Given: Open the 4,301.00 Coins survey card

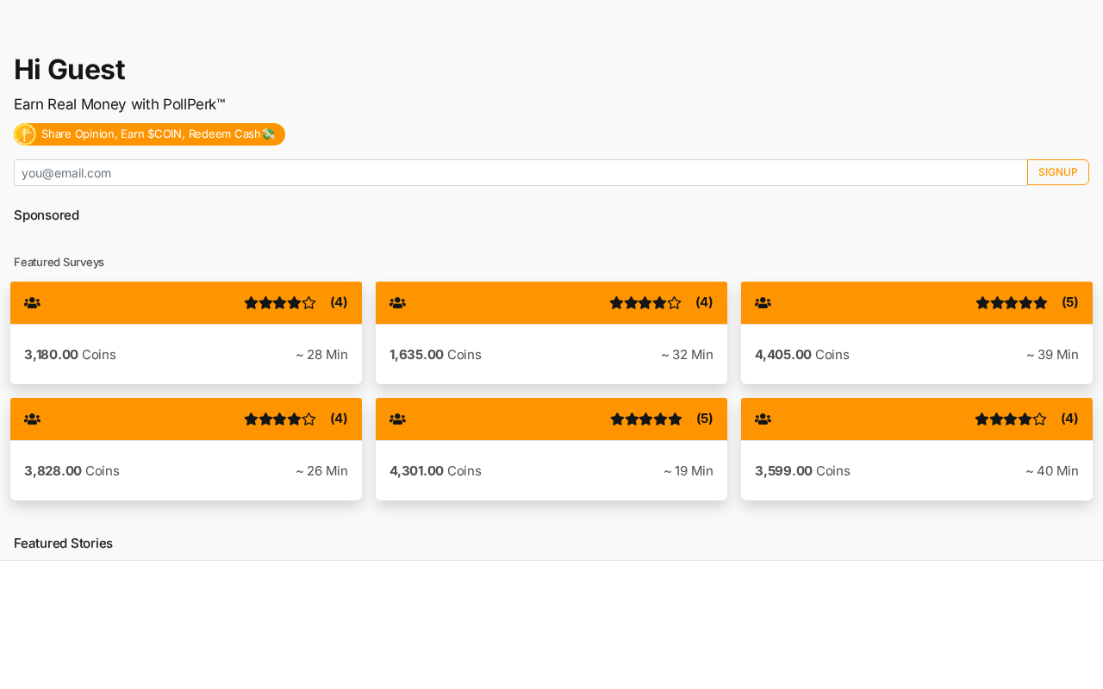Looking at the screenshot, I should pyautogui.click(x=551, y=449).
